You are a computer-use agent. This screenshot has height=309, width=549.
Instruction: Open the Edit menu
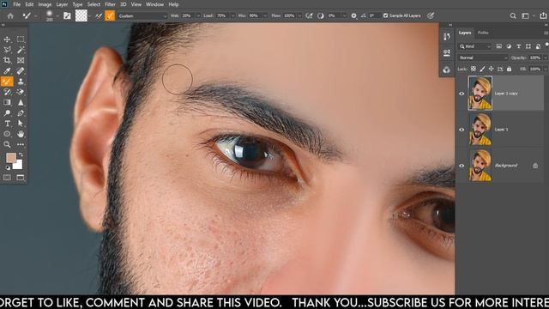tap(29, 4)
